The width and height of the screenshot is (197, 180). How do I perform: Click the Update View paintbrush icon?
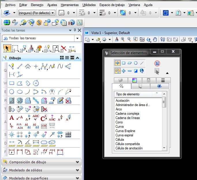point(117,39)
